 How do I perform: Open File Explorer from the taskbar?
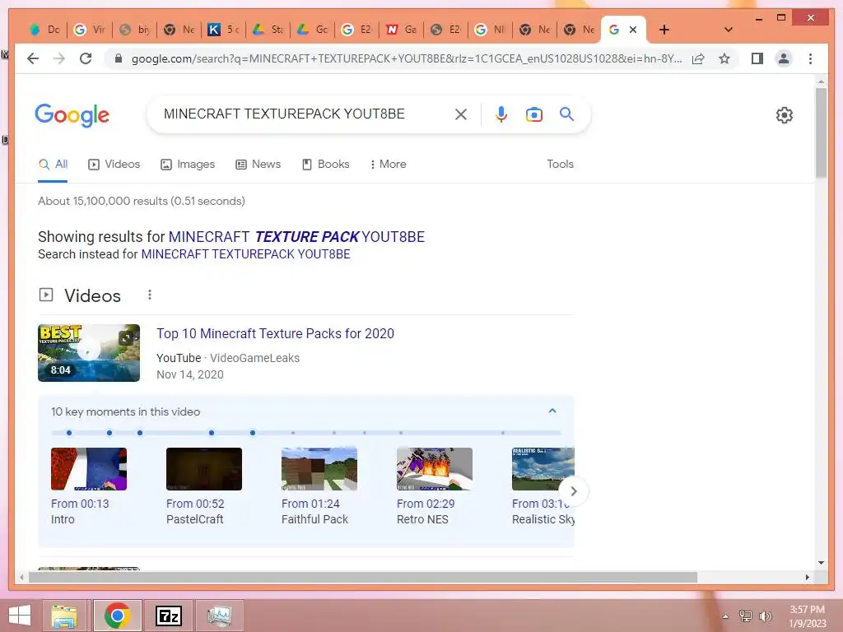(x=64, y=616)
